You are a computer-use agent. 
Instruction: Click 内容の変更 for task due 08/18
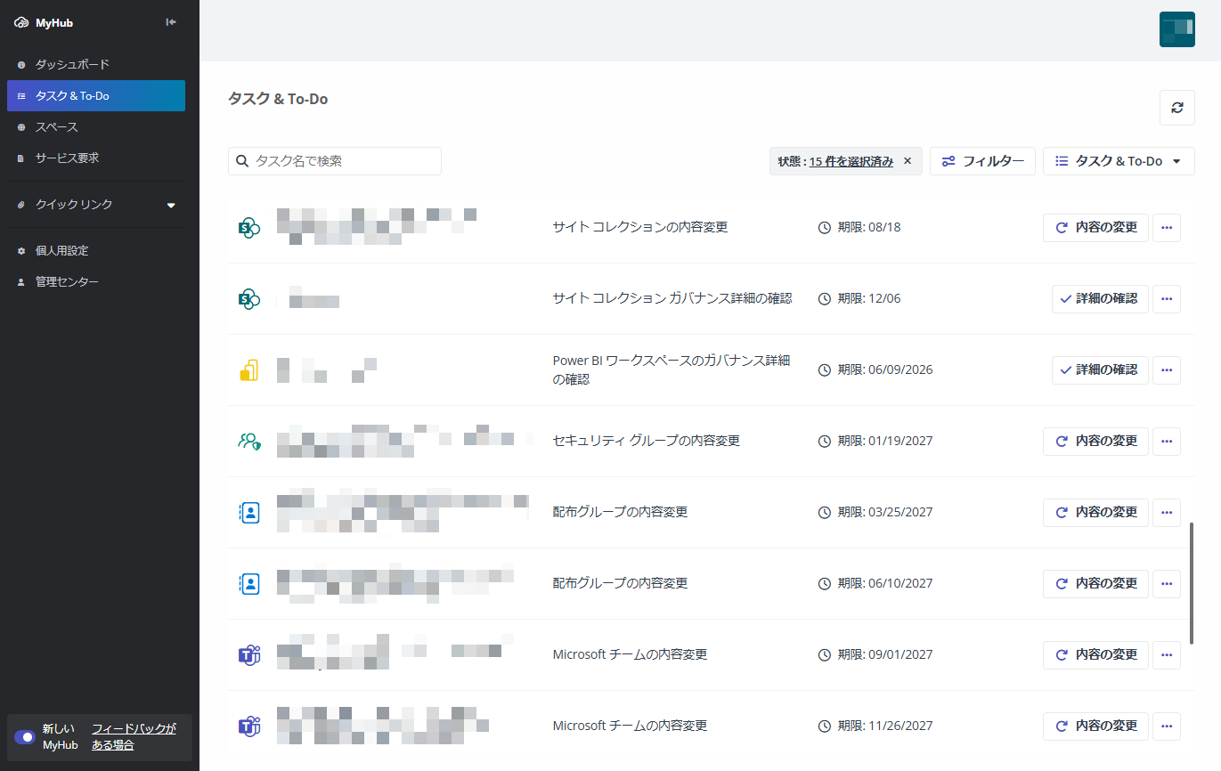[x=1095, y=228]
